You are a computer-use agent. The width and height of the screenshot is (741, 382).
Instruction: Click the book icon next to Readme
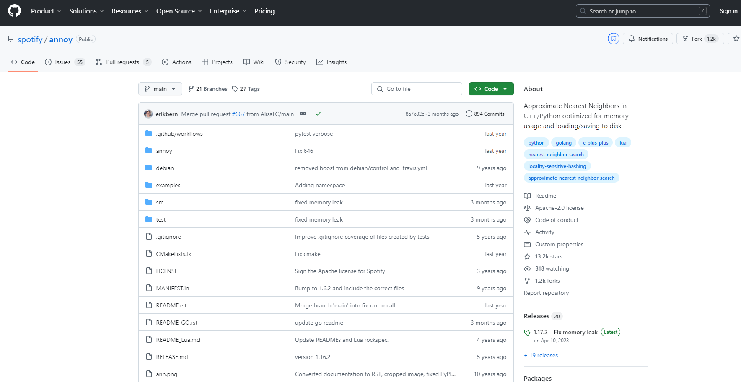[x=527, y=196]
